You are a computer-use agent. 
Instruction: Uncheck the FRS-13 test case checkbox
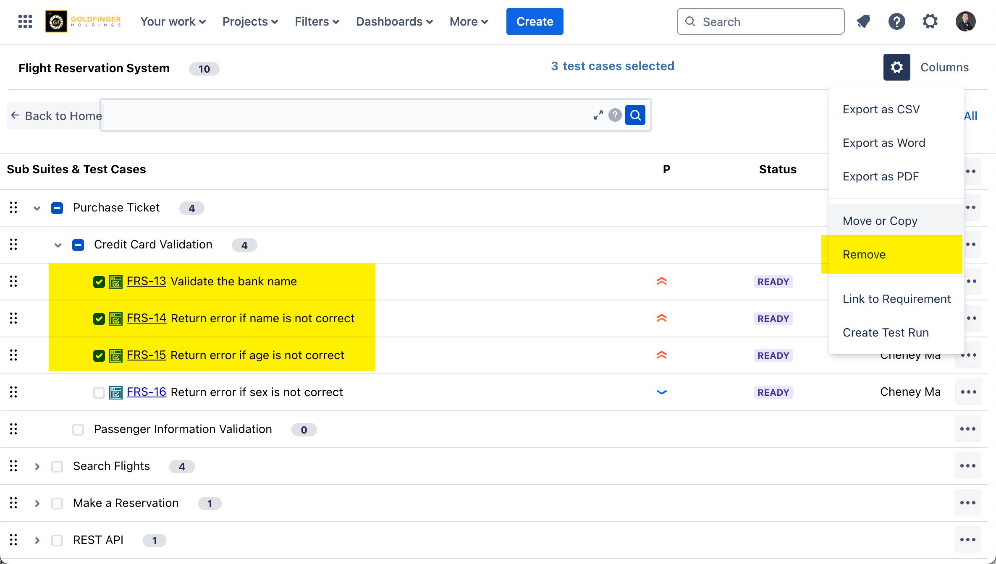click(x=99, y=282)
